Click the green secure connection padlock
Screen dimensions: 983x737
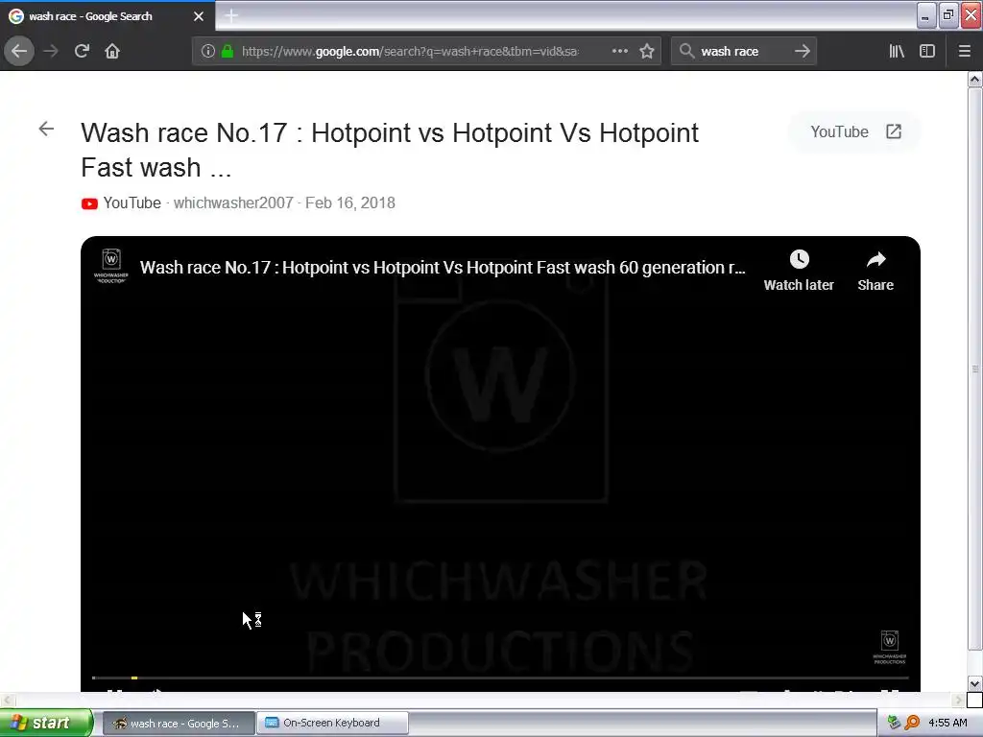pyautogui.click(x=228, y=52)
